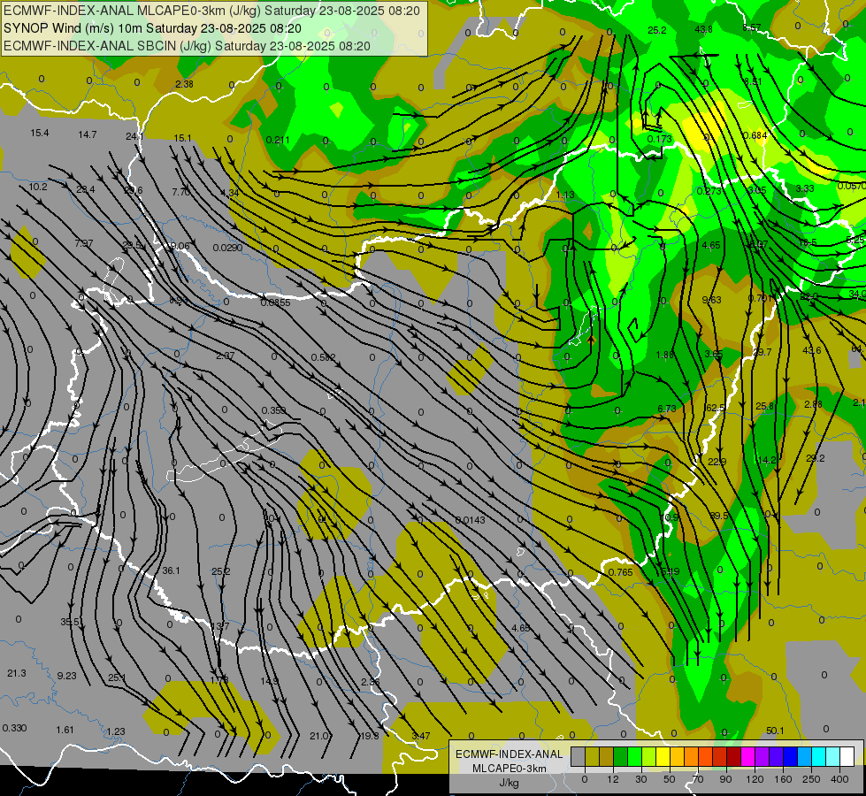This screenshot has width=866, height=796.
Task: Click the map value 1.88
Action: pos(665,356)
